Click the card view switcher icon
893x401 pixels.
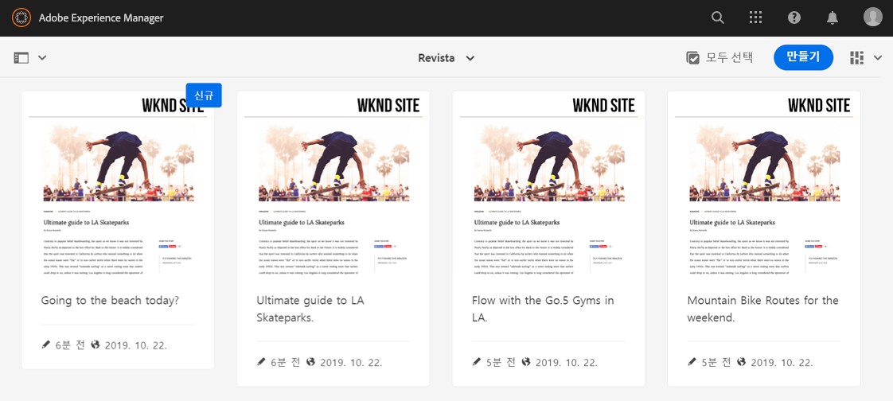856,57
